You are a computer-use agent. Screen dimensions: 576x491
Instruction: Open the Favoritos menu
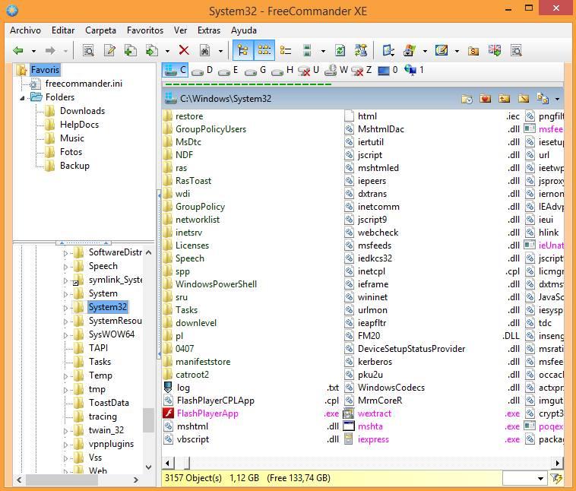(x=145, y=30)
